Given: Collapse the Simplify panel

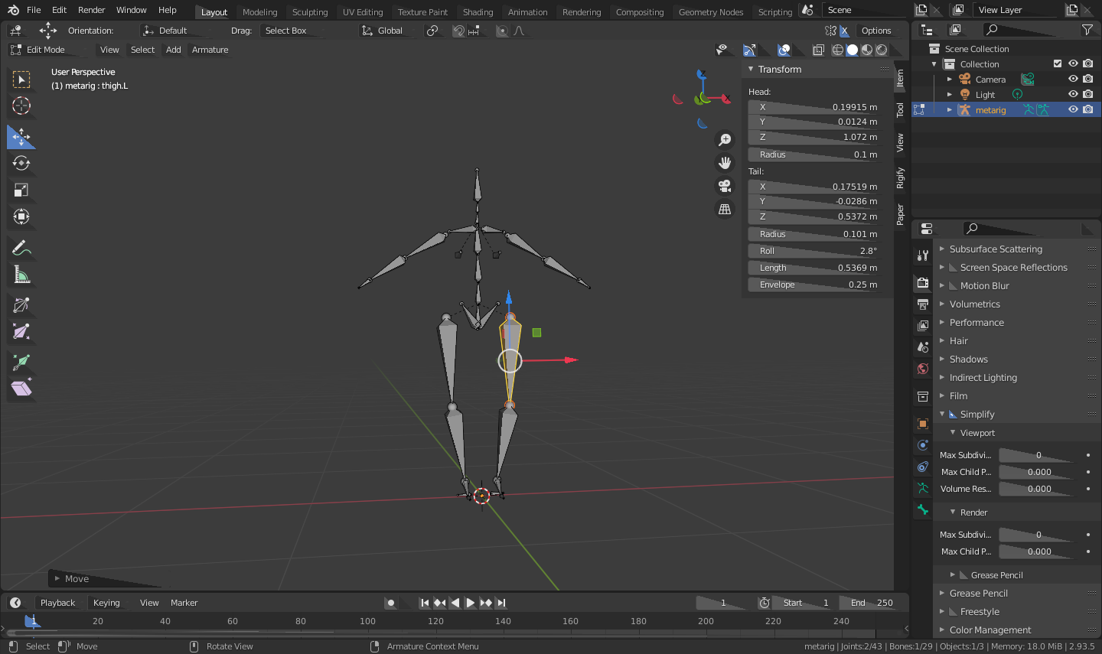Looking at the screenshot, I should coord(942,414).
